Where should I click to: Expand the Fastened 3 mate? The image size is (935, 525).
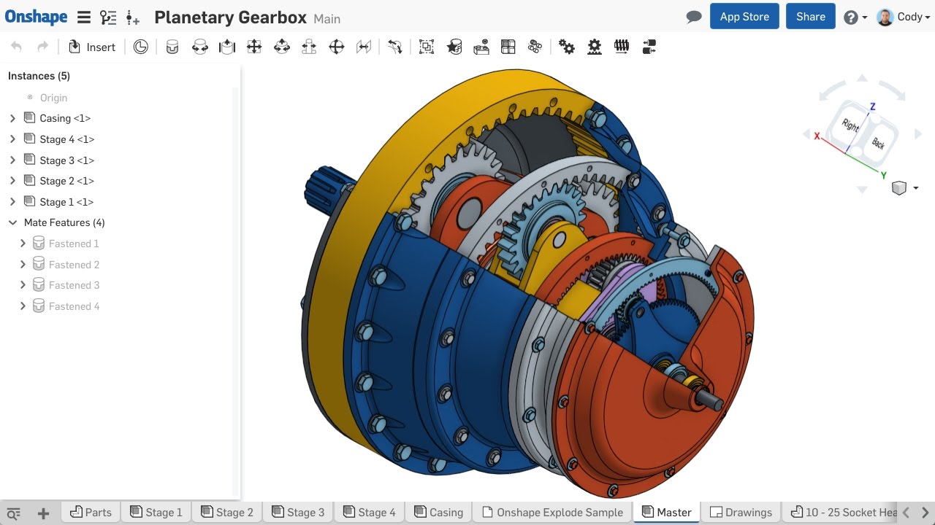pos(23,285)
